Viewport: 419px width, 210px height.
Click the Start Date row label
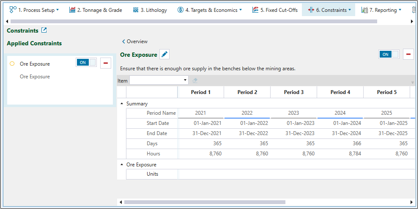pos(158,123)
